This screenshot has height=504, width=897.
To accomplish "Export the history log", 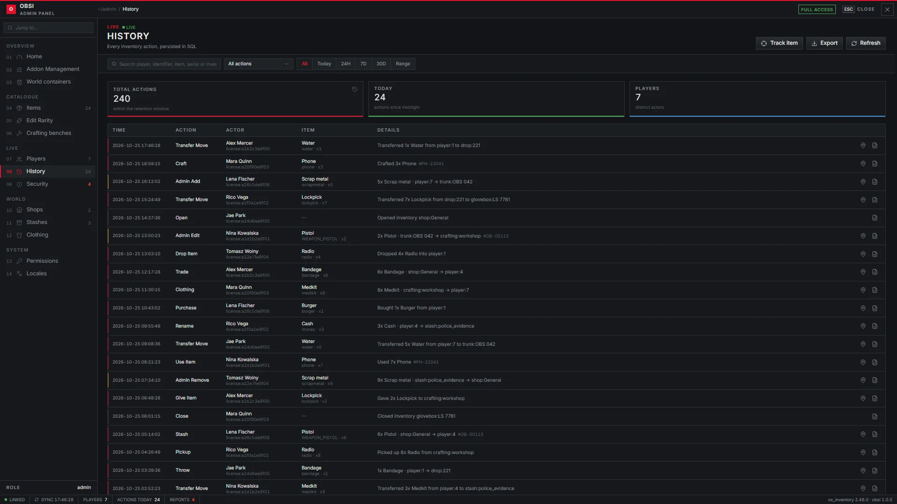I will pos(825,43).
